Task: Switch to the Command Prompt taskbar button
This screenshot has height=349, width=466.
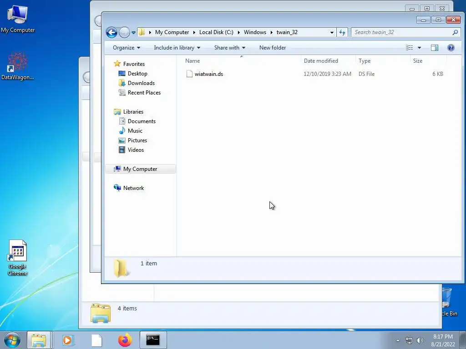Action: pos(153,340)
